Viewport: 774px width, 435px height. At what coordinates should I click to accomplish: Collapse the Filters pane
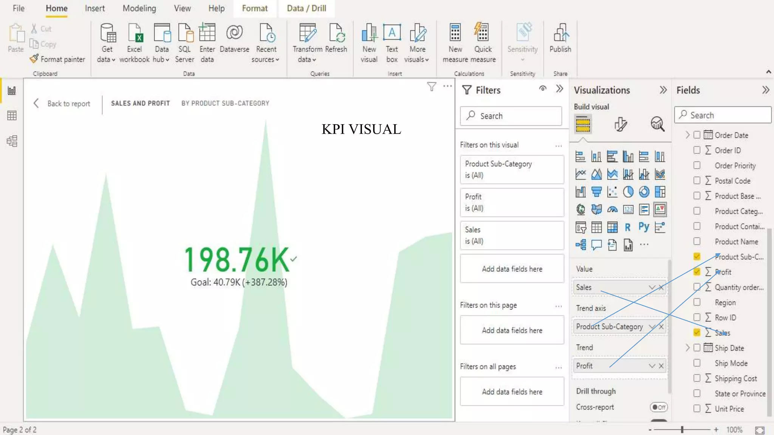click(x=560, y=89)
